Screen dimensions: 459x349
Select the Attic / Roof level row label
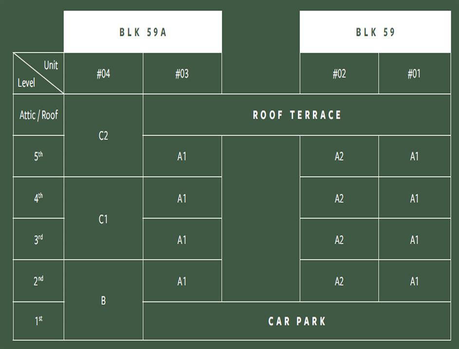[x=38, y=115]
